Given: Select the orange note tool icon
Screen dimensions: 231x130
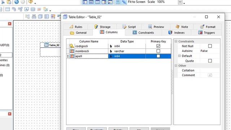Looking at the screenshot, I should (39, 9).
